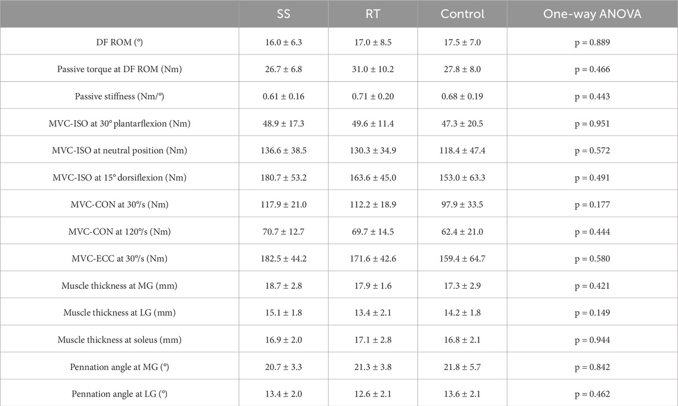
Task: Select the MVC-ISO at neutral position label
Action: (x=120, y=150)
